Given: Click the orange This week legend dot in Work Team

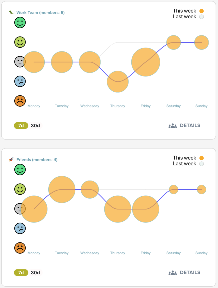Looking at the screenshot, I should coord(201,11).
